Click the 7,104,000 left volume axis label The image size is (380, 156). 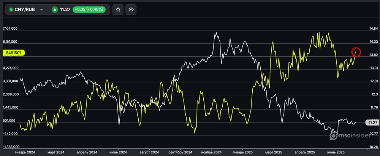coord(11,29)
